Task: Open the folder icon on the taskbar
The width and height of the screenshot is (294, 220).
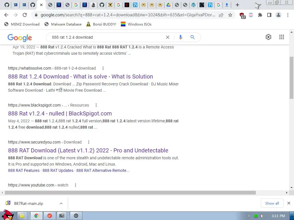Action: click(22, 216)
